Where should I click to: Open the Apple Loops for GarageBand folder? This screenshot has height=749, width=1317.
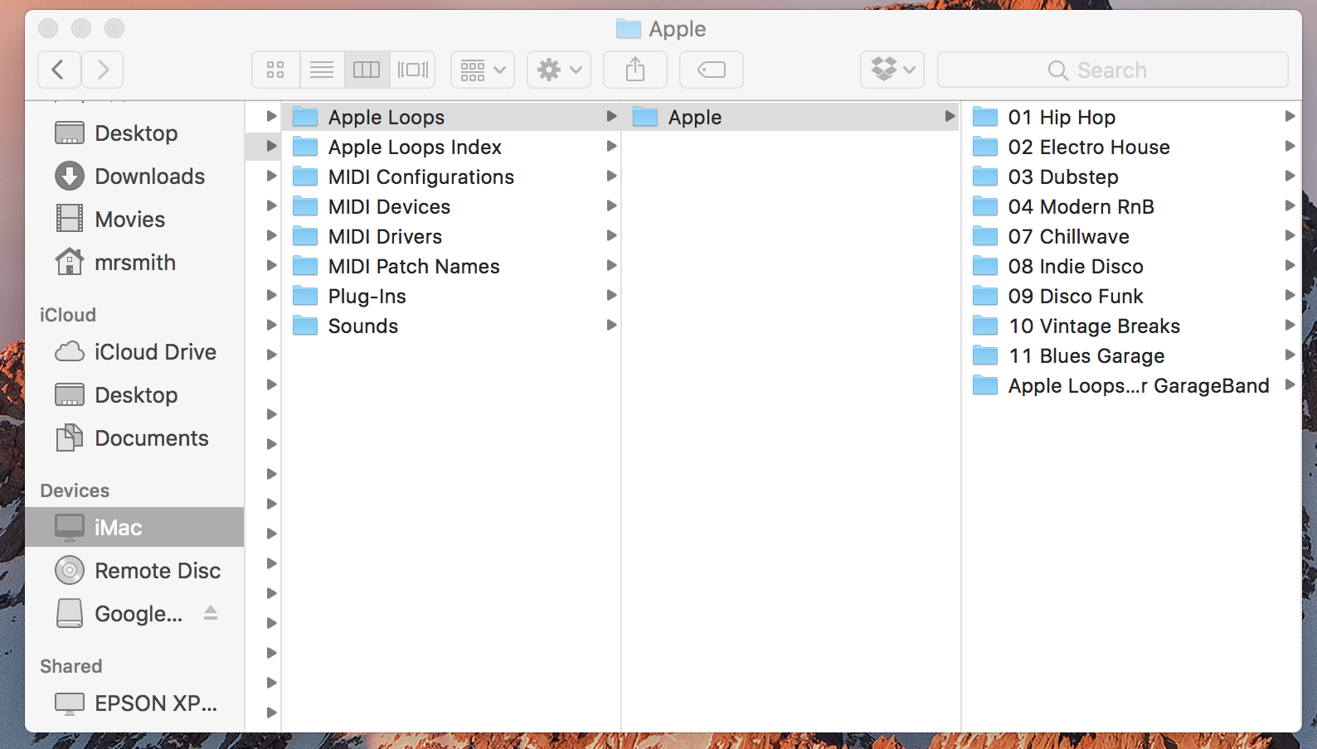point(1132,385)
